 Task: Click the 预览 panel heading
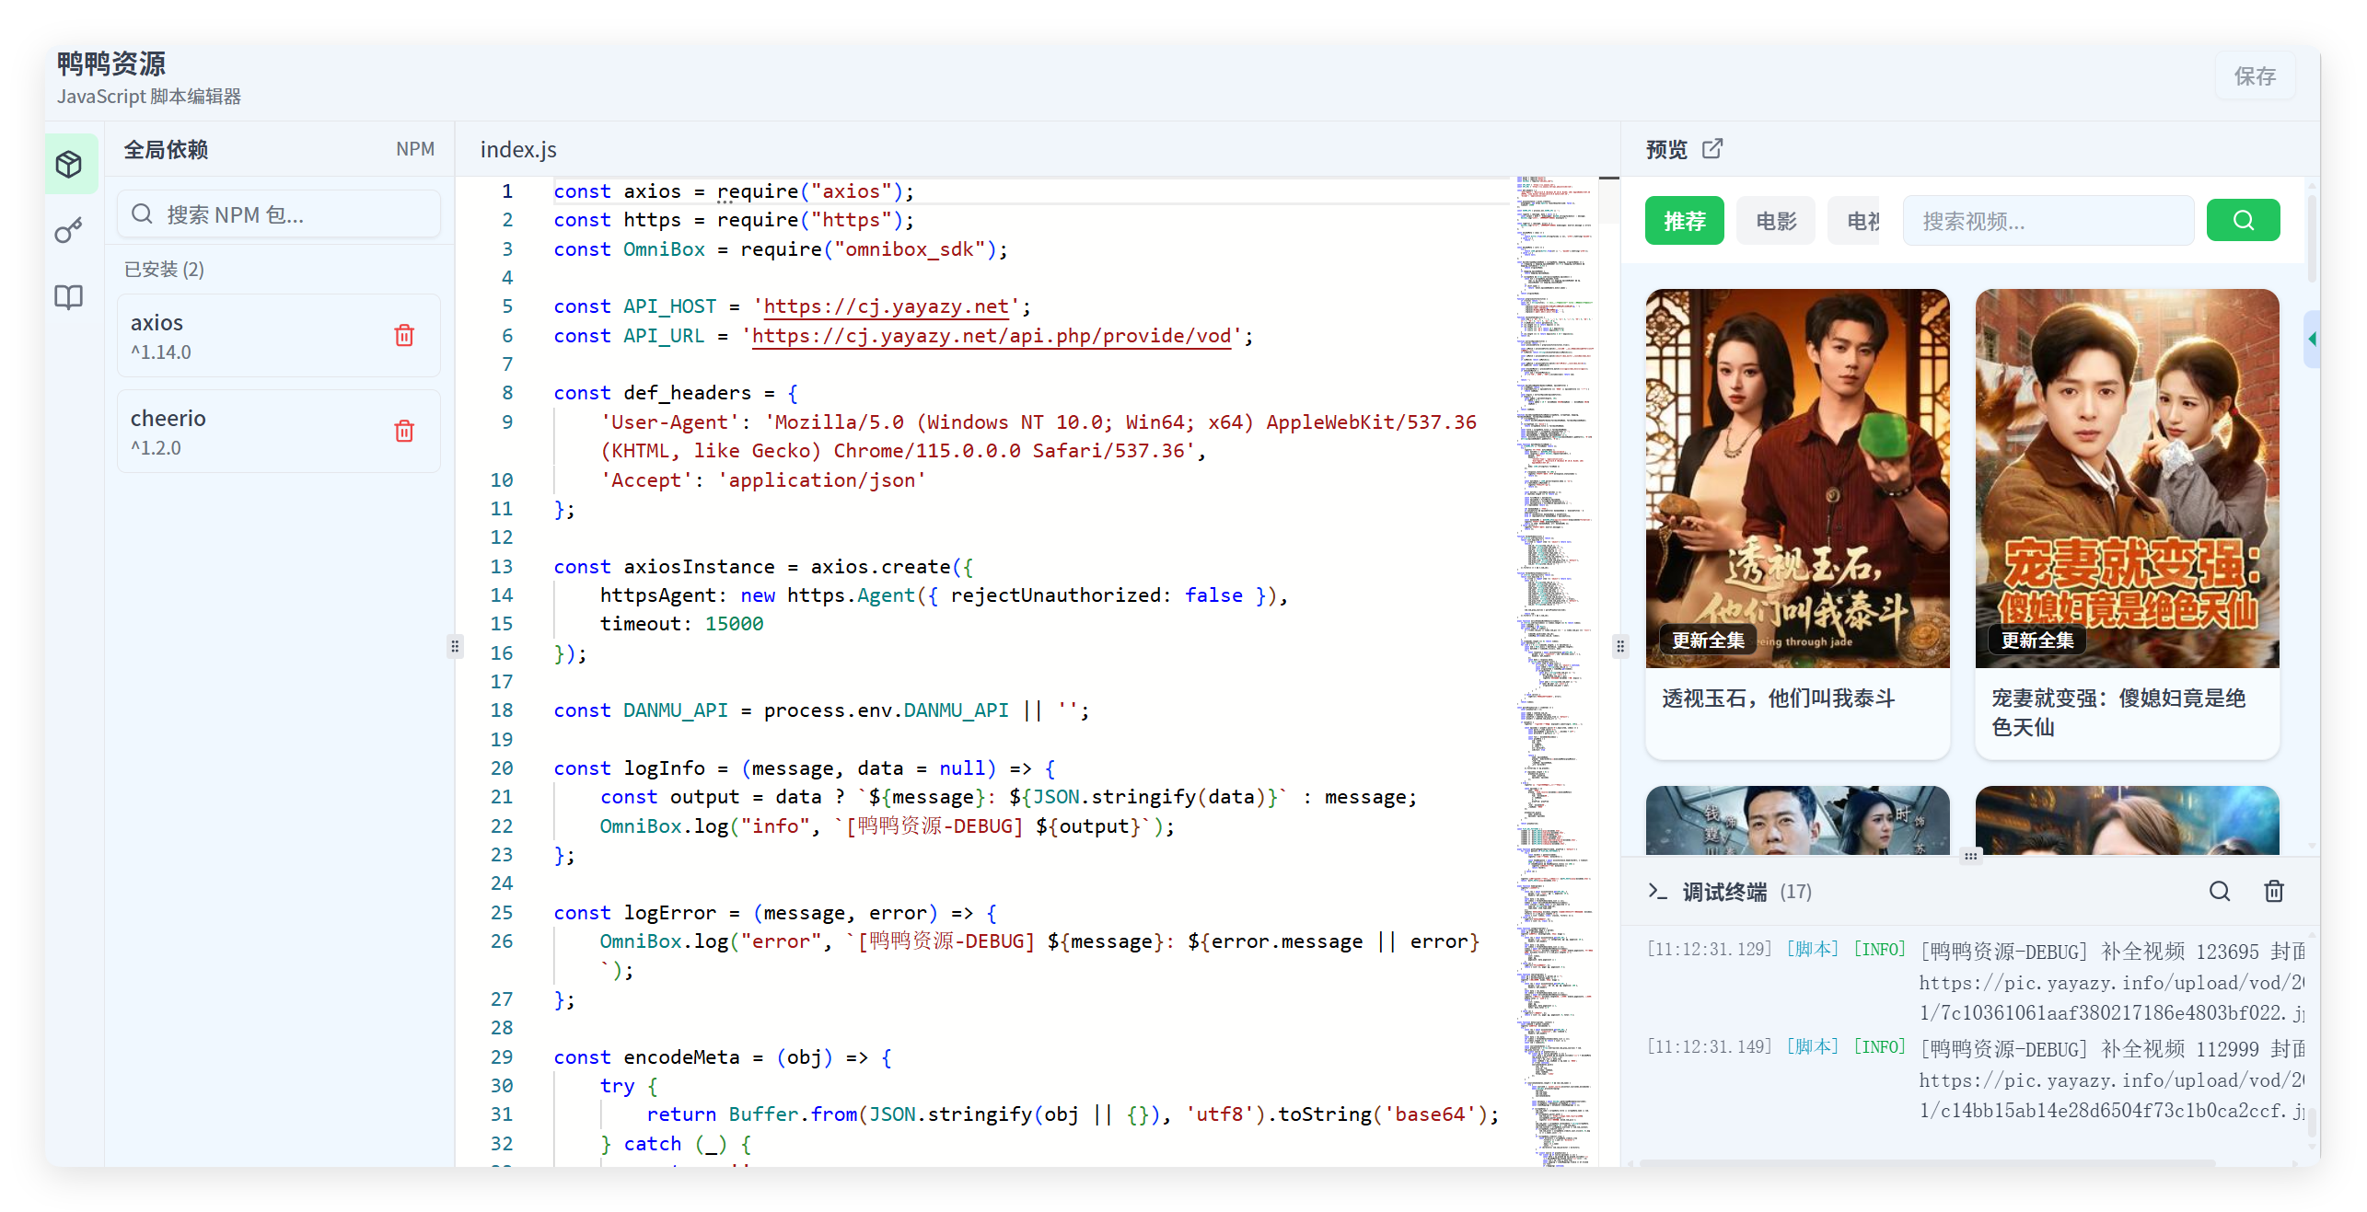click(1666, 149)
